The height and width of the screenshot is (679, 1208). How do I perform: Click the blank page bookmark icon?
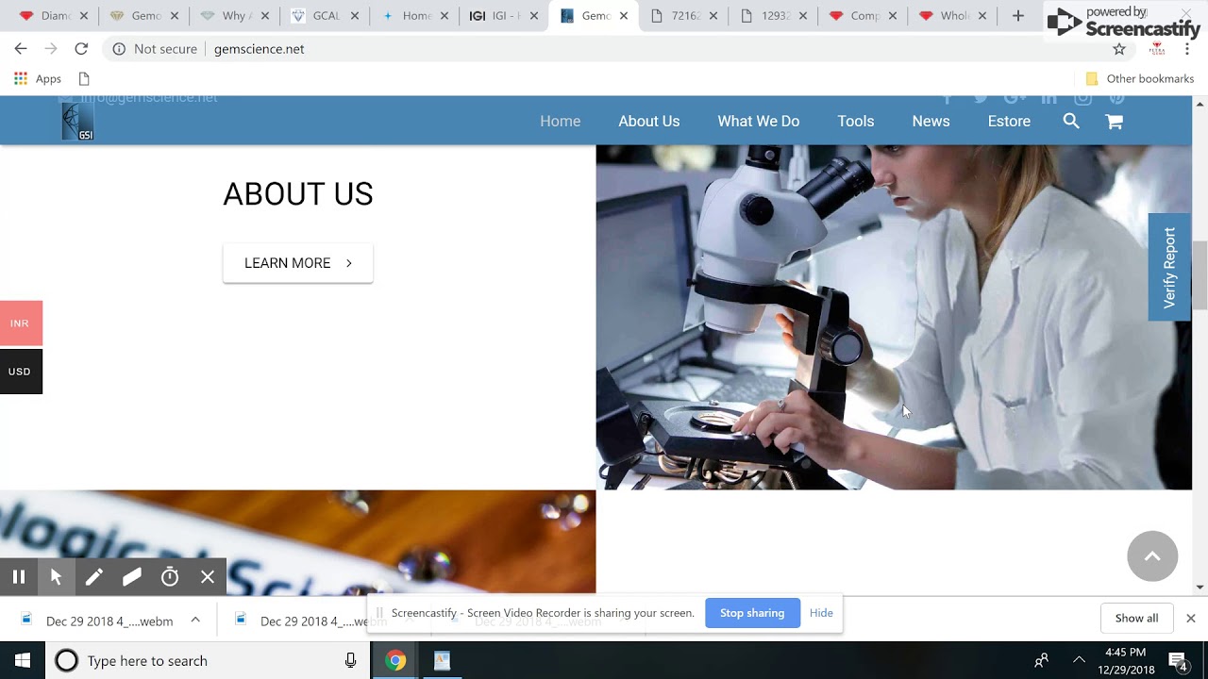(x=84, y=79)
